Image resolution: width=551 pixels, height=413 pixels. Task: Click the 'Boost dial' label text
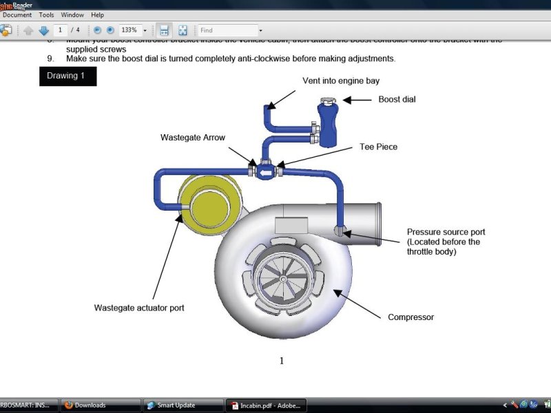[397, 99]
